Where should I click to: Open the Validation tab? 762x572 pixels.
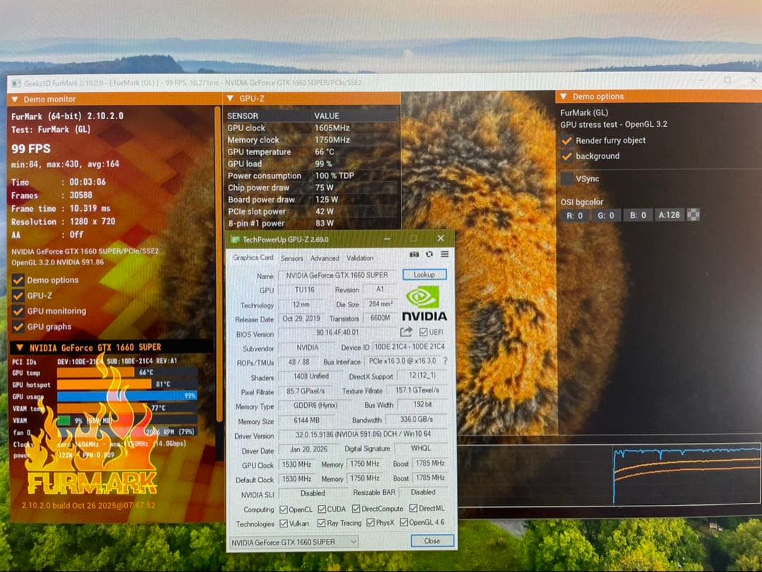(x=360, y=258)
